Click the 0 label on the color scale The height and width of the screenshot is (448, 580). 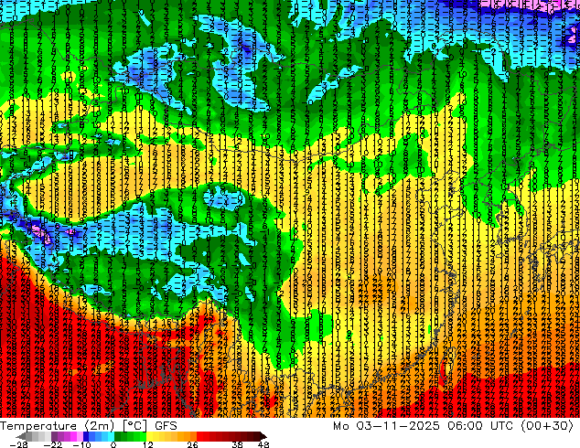[x=113, y=444]
